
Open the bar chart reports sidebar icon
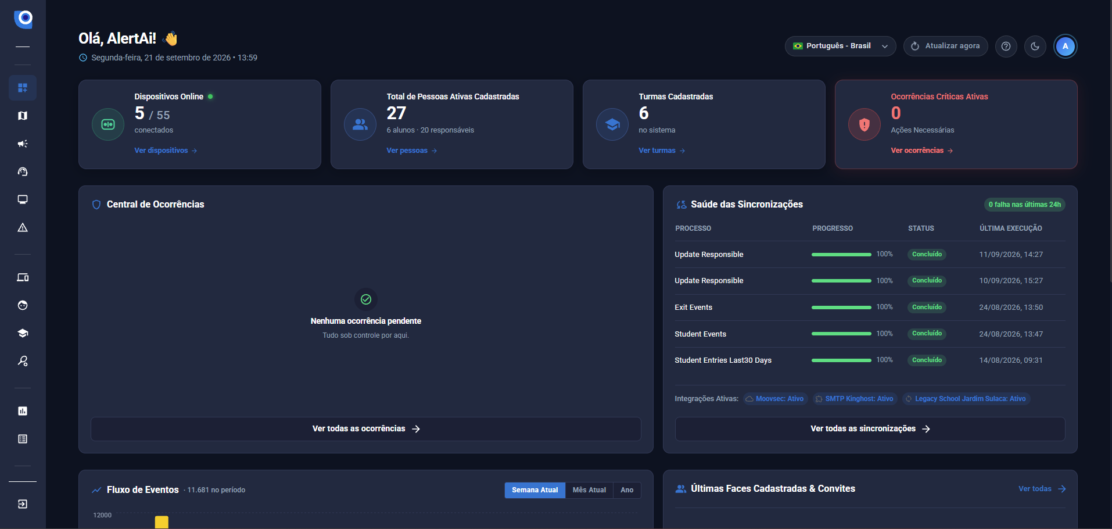pos(23,411)
